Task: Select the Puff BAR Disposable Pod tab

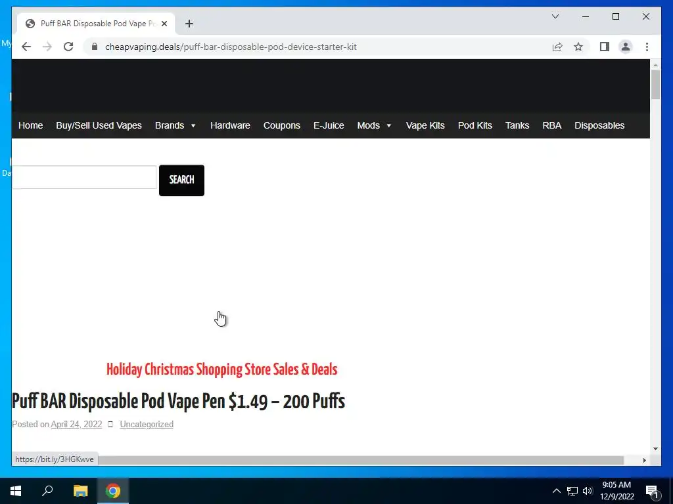Action: [96, 24]
